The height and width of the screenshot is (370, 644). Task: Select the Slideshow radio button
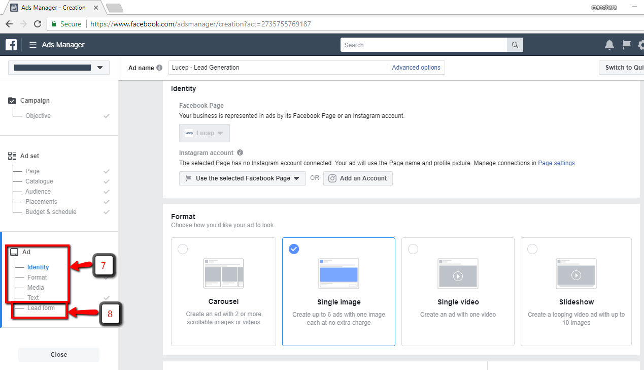(532, 249)
